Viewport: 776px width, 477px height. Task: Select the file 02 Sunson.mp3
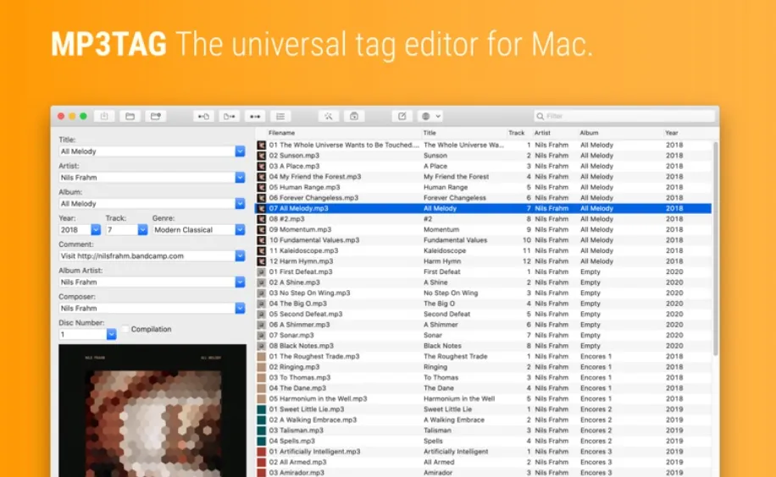click(x=294, y=156)
